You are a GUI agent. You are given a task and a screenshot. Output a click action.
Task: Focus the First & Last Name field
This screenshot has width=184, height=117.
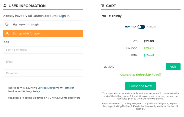(43, 50)
